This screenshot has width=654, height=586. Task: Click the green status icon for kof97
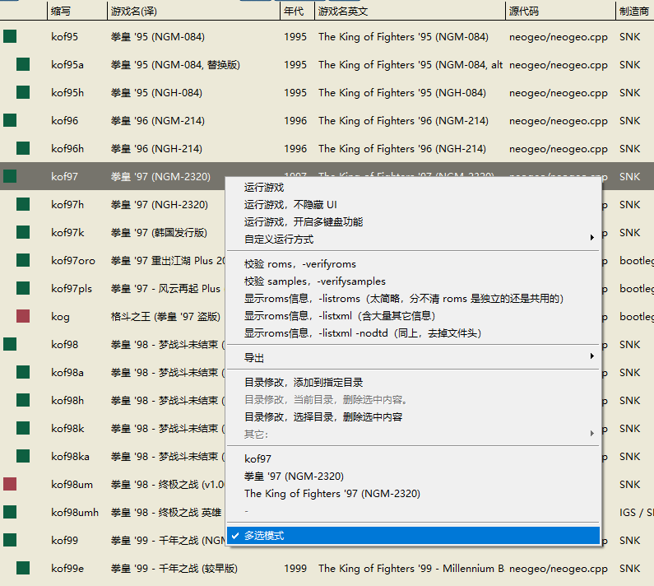[x=10, y=176]
